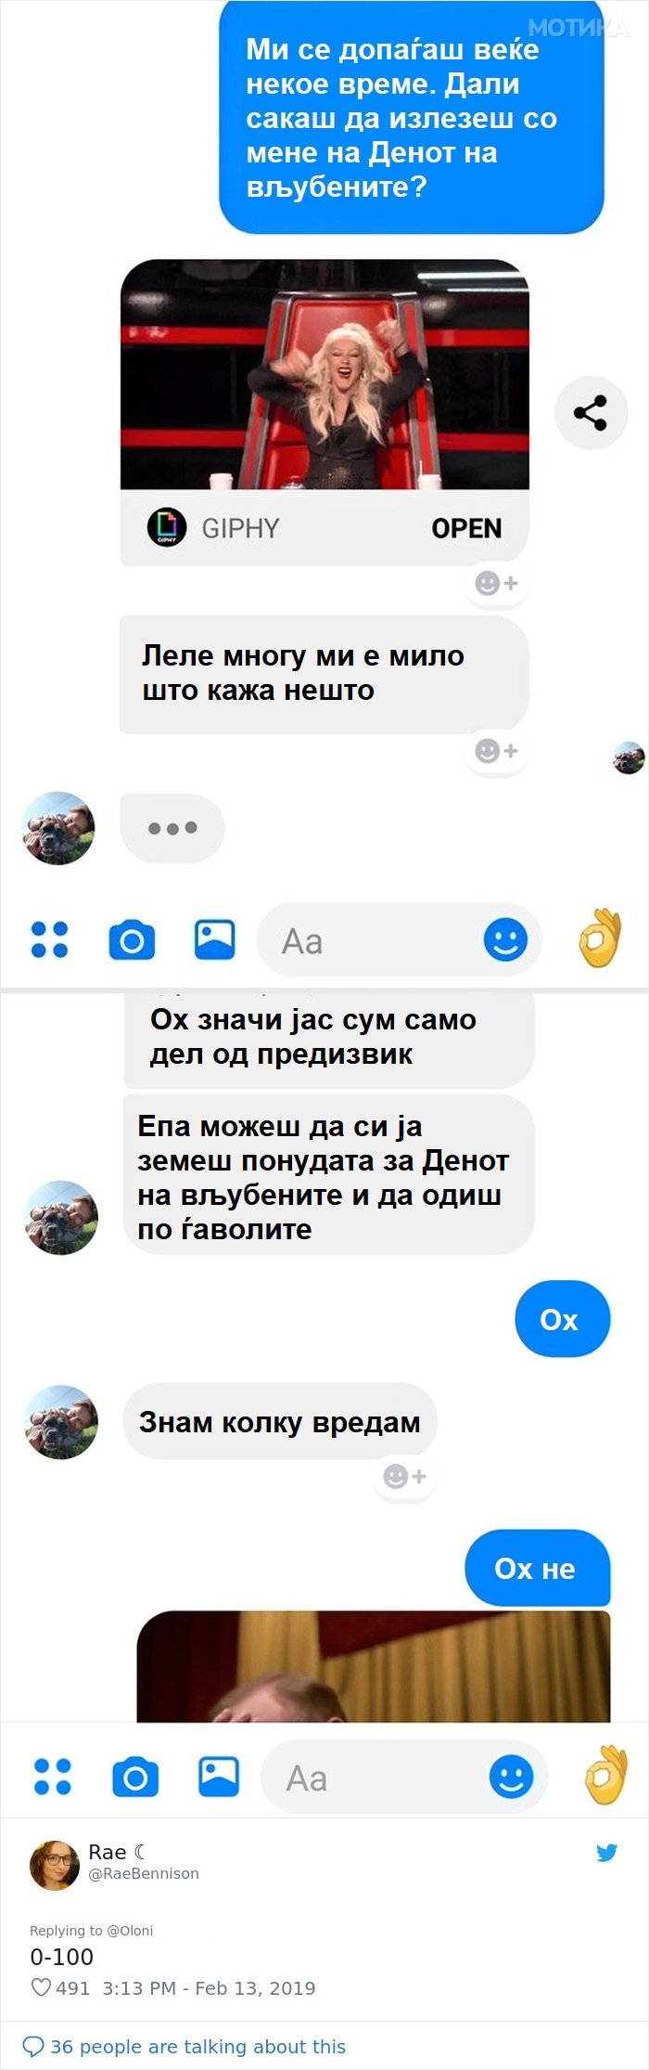Viewport: 649px width, 2070px height.
Task: Click the Christina Aguilera GIF thumbnail
Action: (x=324, y=374)
